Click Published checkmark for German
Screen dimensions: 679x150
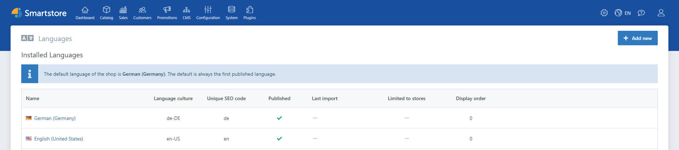279,118
